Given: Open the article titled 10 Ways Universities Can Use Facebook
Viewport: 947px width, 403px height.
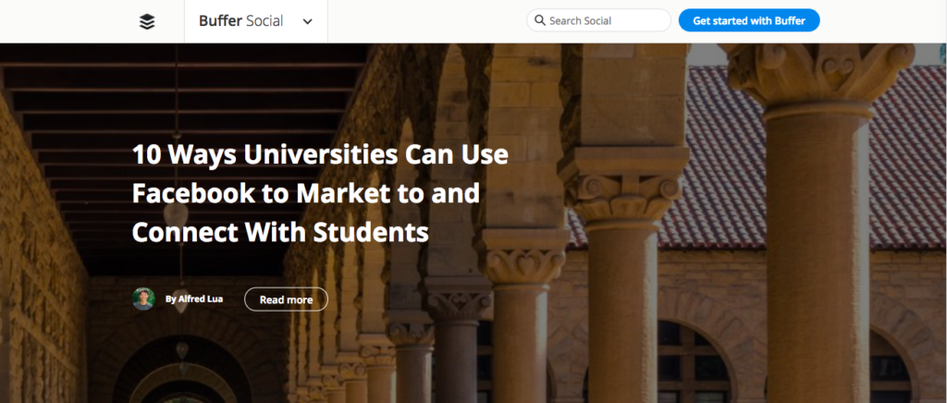Looking at the screenshot, I should click(320, 193).
